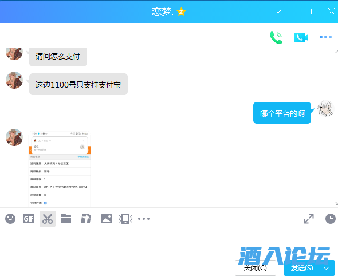Open the GIF sticker panel
338x280 pixels.
[x=29, y=219]
